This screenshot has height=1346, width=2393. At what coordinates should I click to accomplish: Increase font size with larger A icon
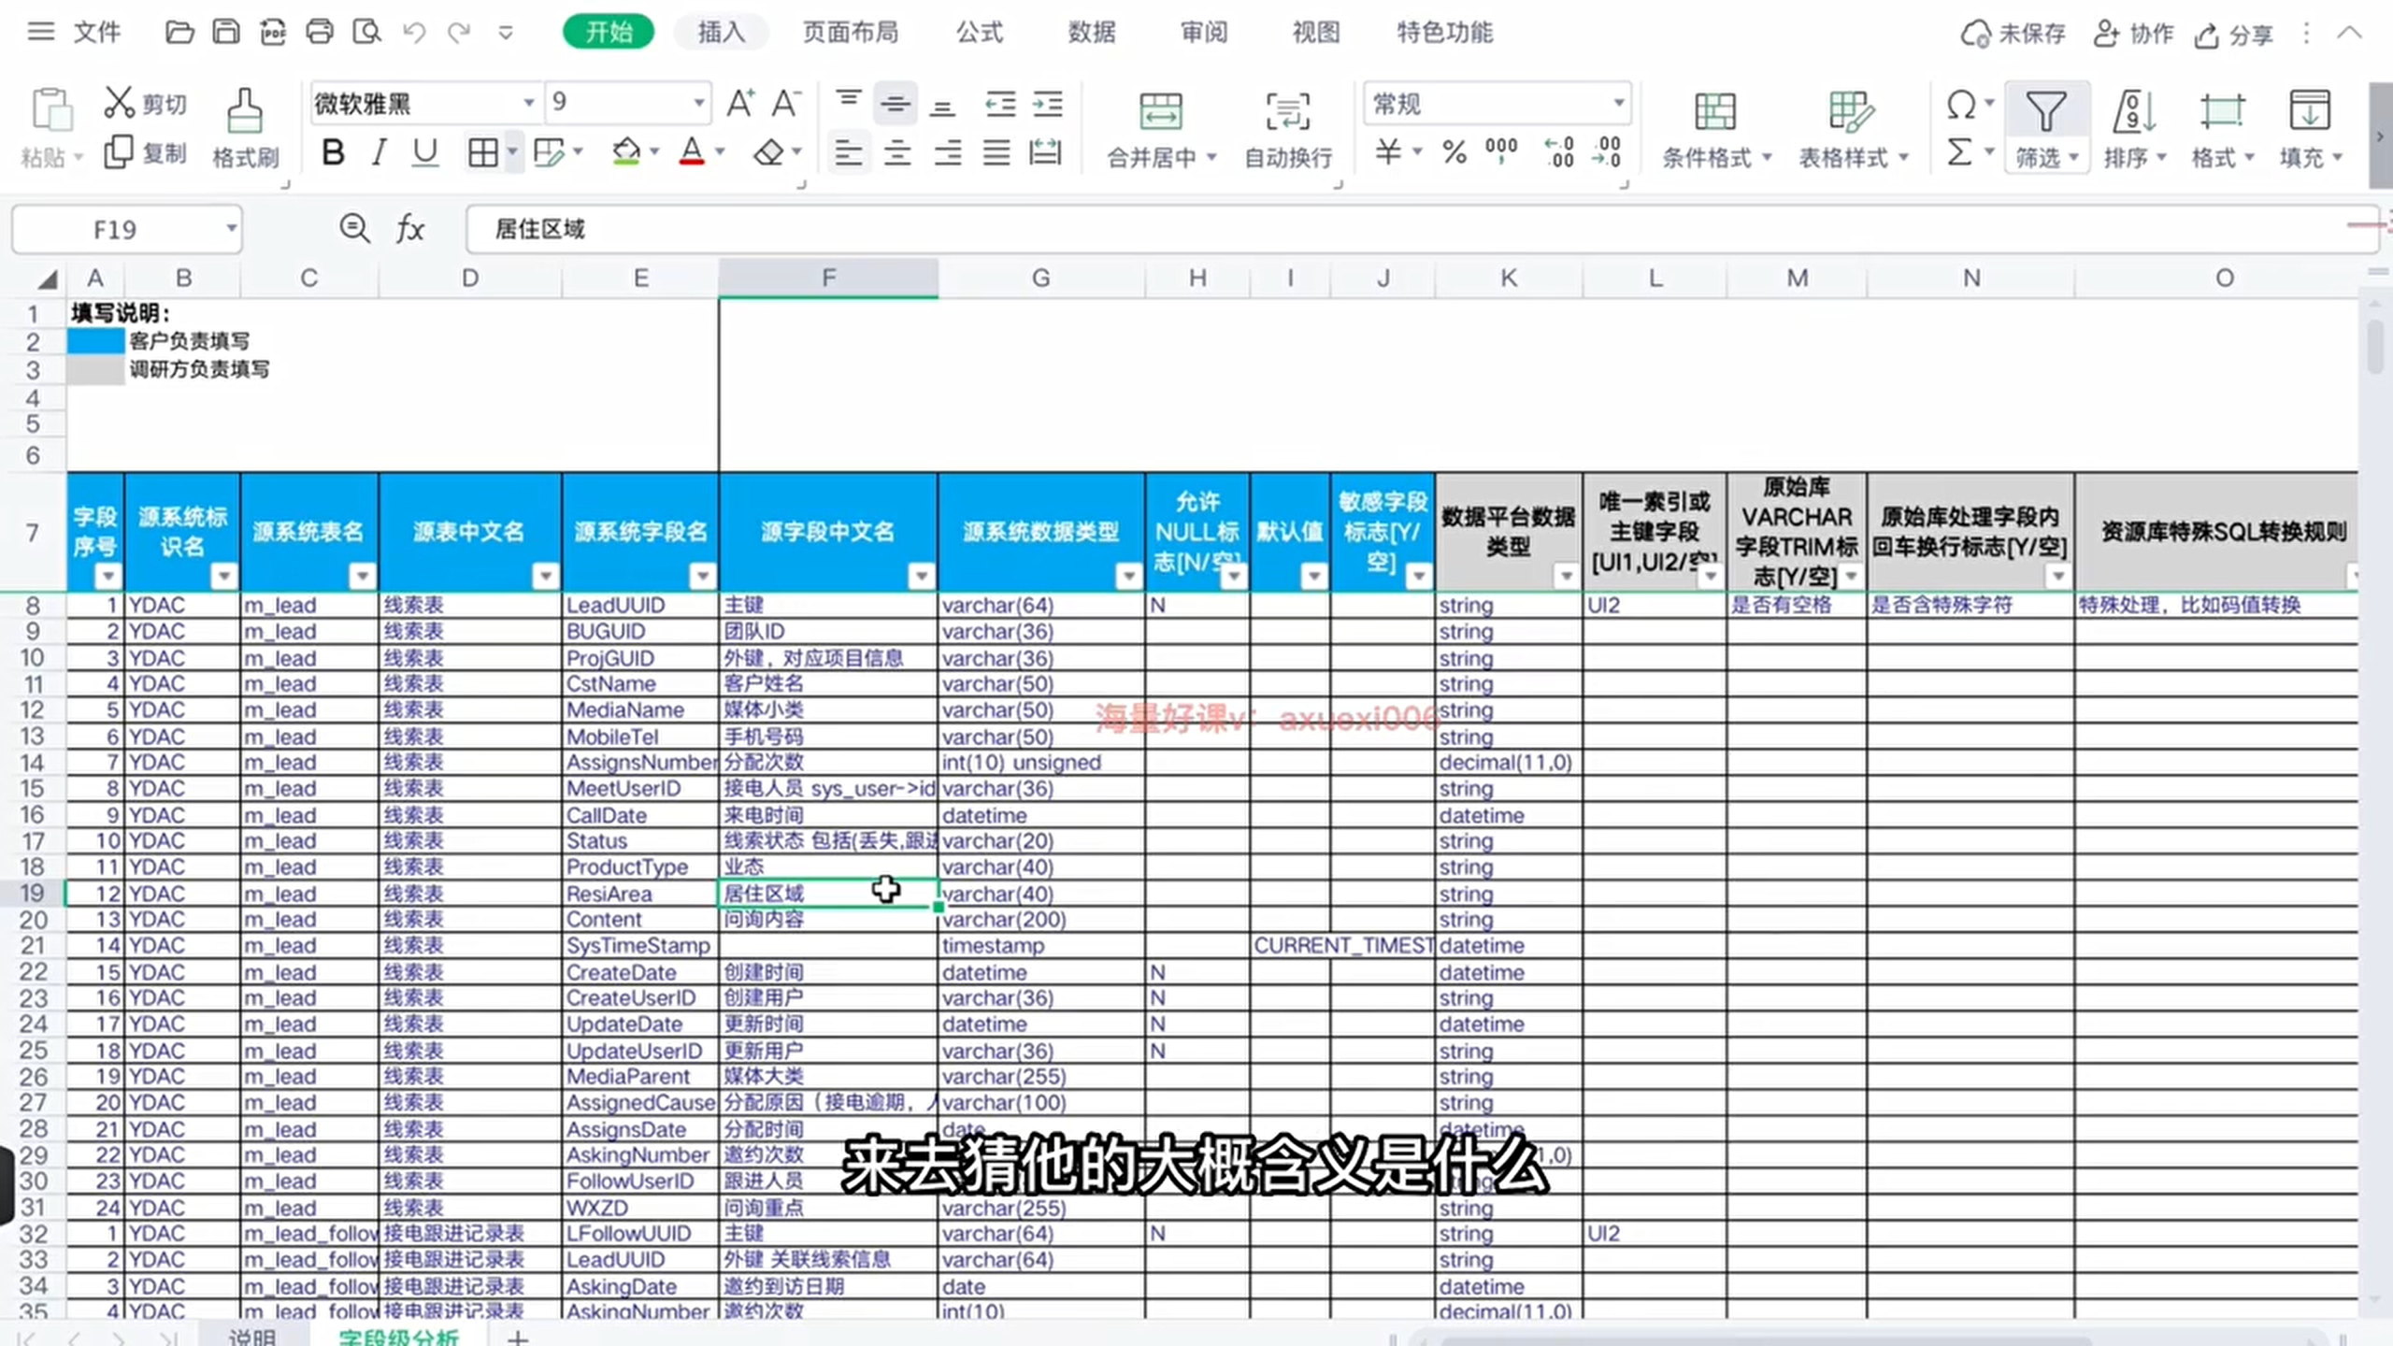[739, 103]
